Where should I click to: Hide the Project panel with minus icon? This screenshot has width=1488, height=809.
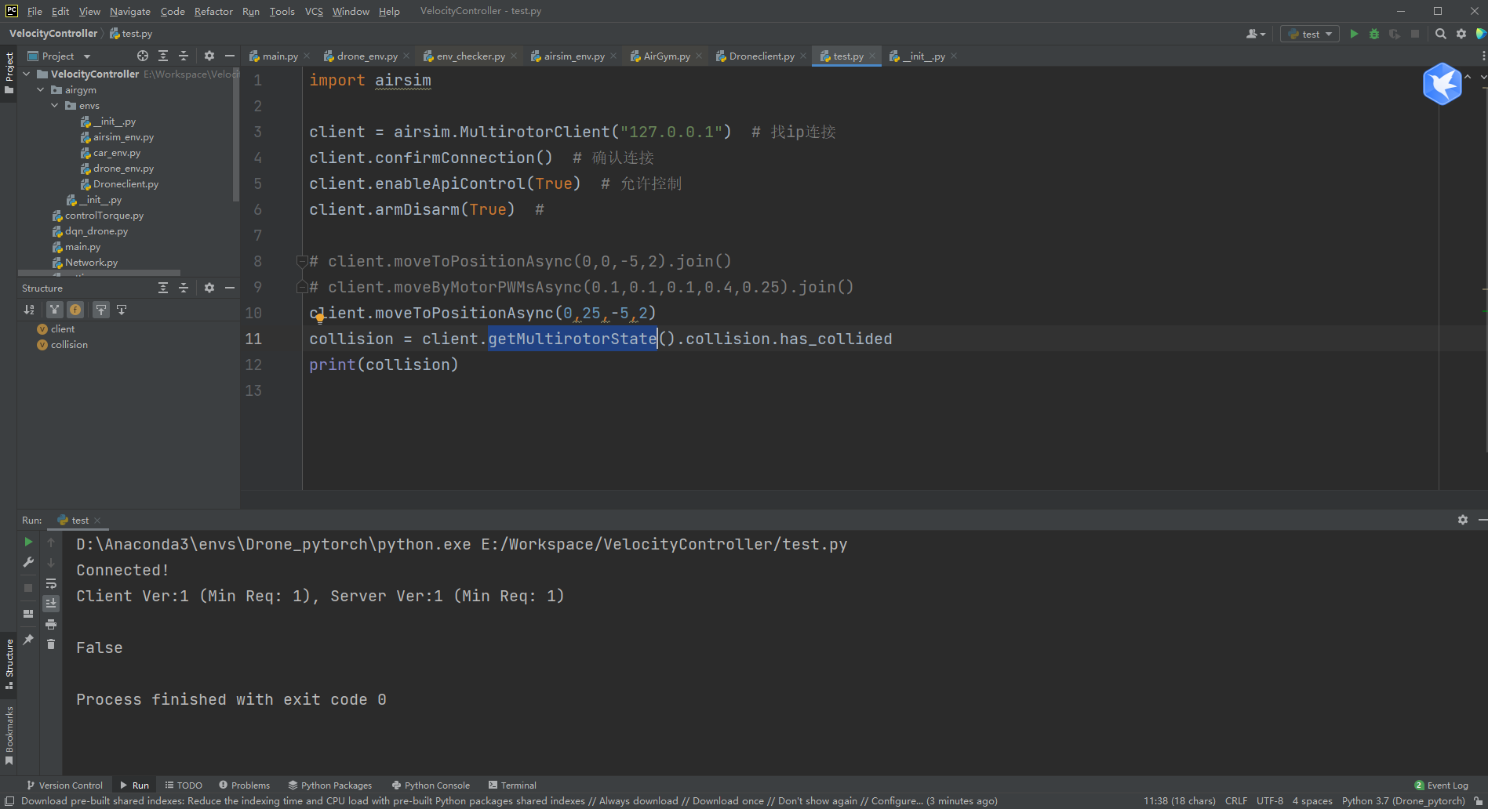point(230,56)
